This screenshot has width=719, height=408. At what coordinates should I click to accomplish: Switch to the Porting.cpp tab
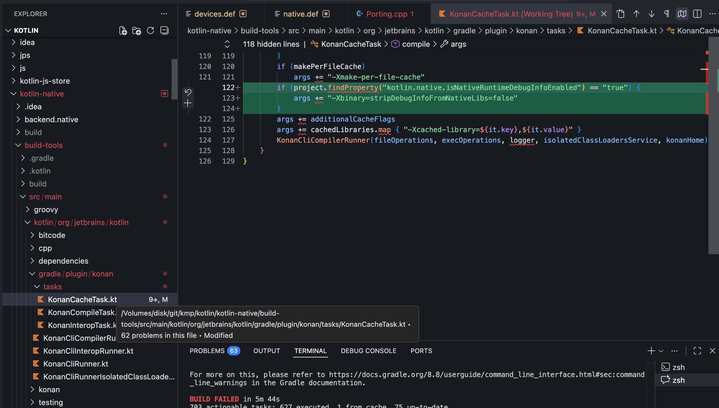pos(386,14)
